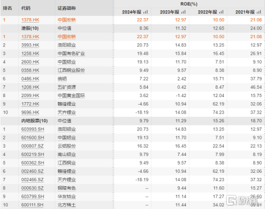
Task: Open stock code 3993.HK
Action: click(x=30, y=45)
